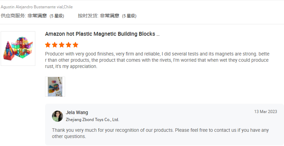284x146 pixels.
Task: Click the fifth orange rating star
Action: 76,45
